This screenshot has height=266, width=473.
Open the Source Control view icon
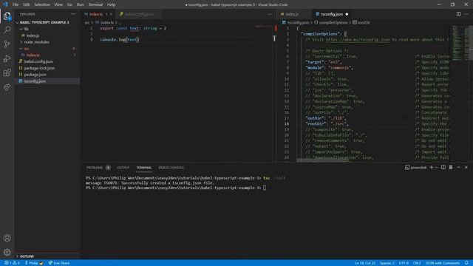[x=7, y=44]
